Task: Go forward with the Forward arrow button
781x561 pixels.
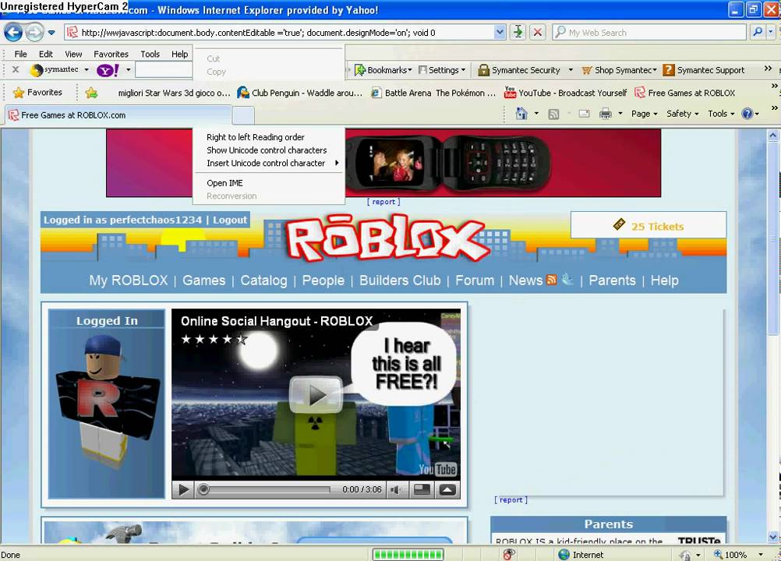Action: (x=34, y=33)
